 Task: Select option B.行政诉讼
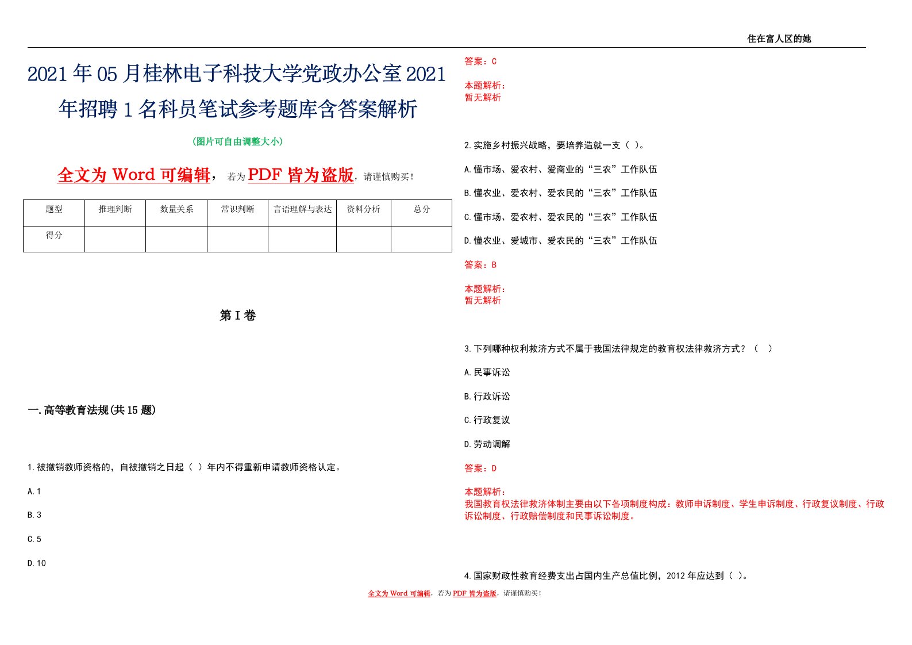(487, 397)
